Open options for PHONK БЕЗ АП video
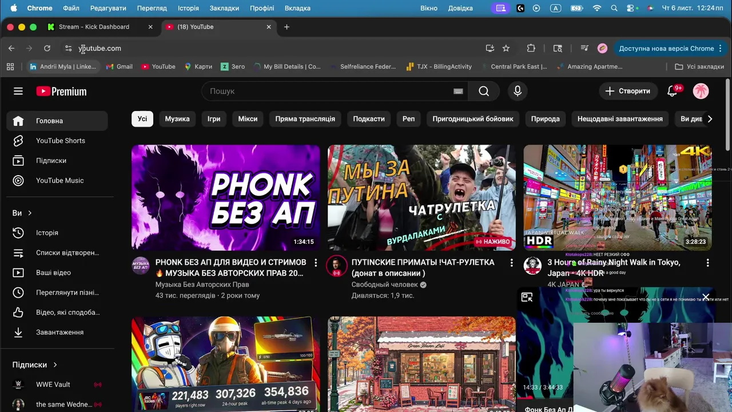 pos(316,263)
